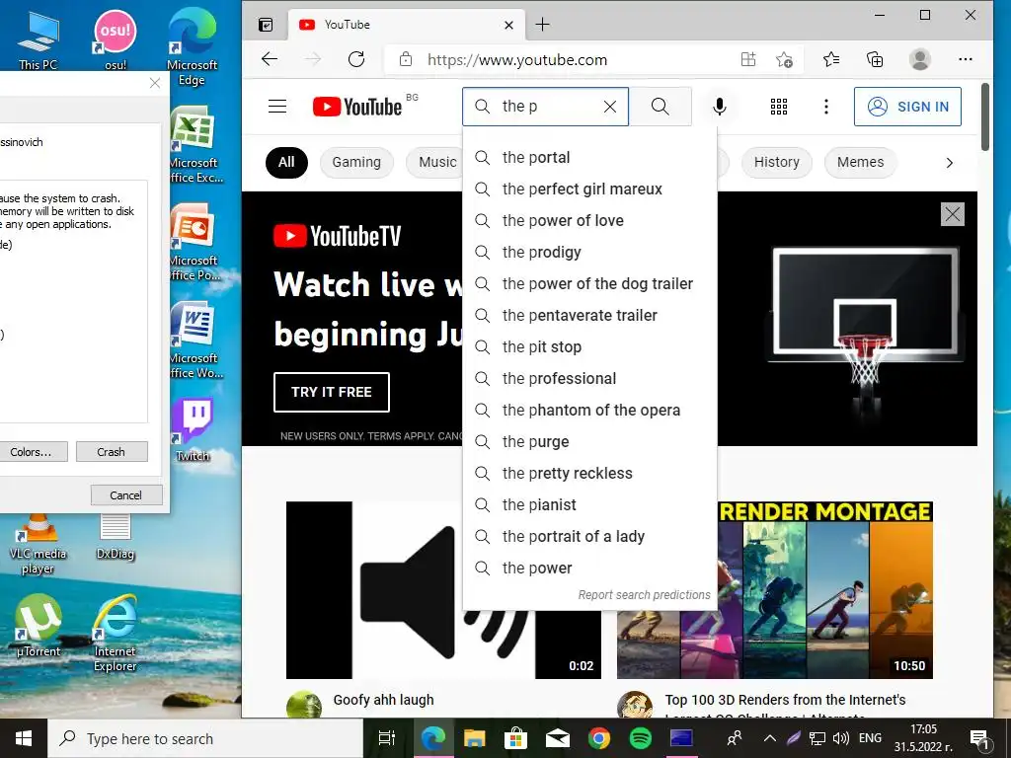Click the Colors... button in the dialog
Viewport: 1011px width, 758px height.
31,452
